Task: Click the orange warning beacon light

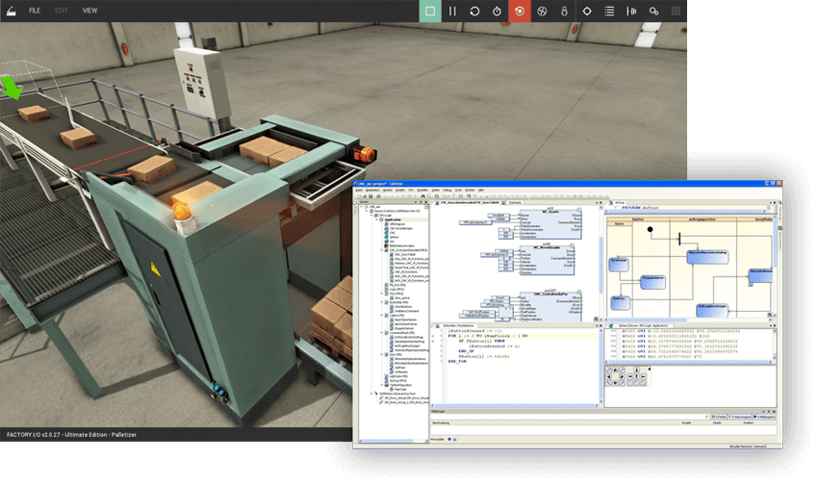Action: point(182,211)
